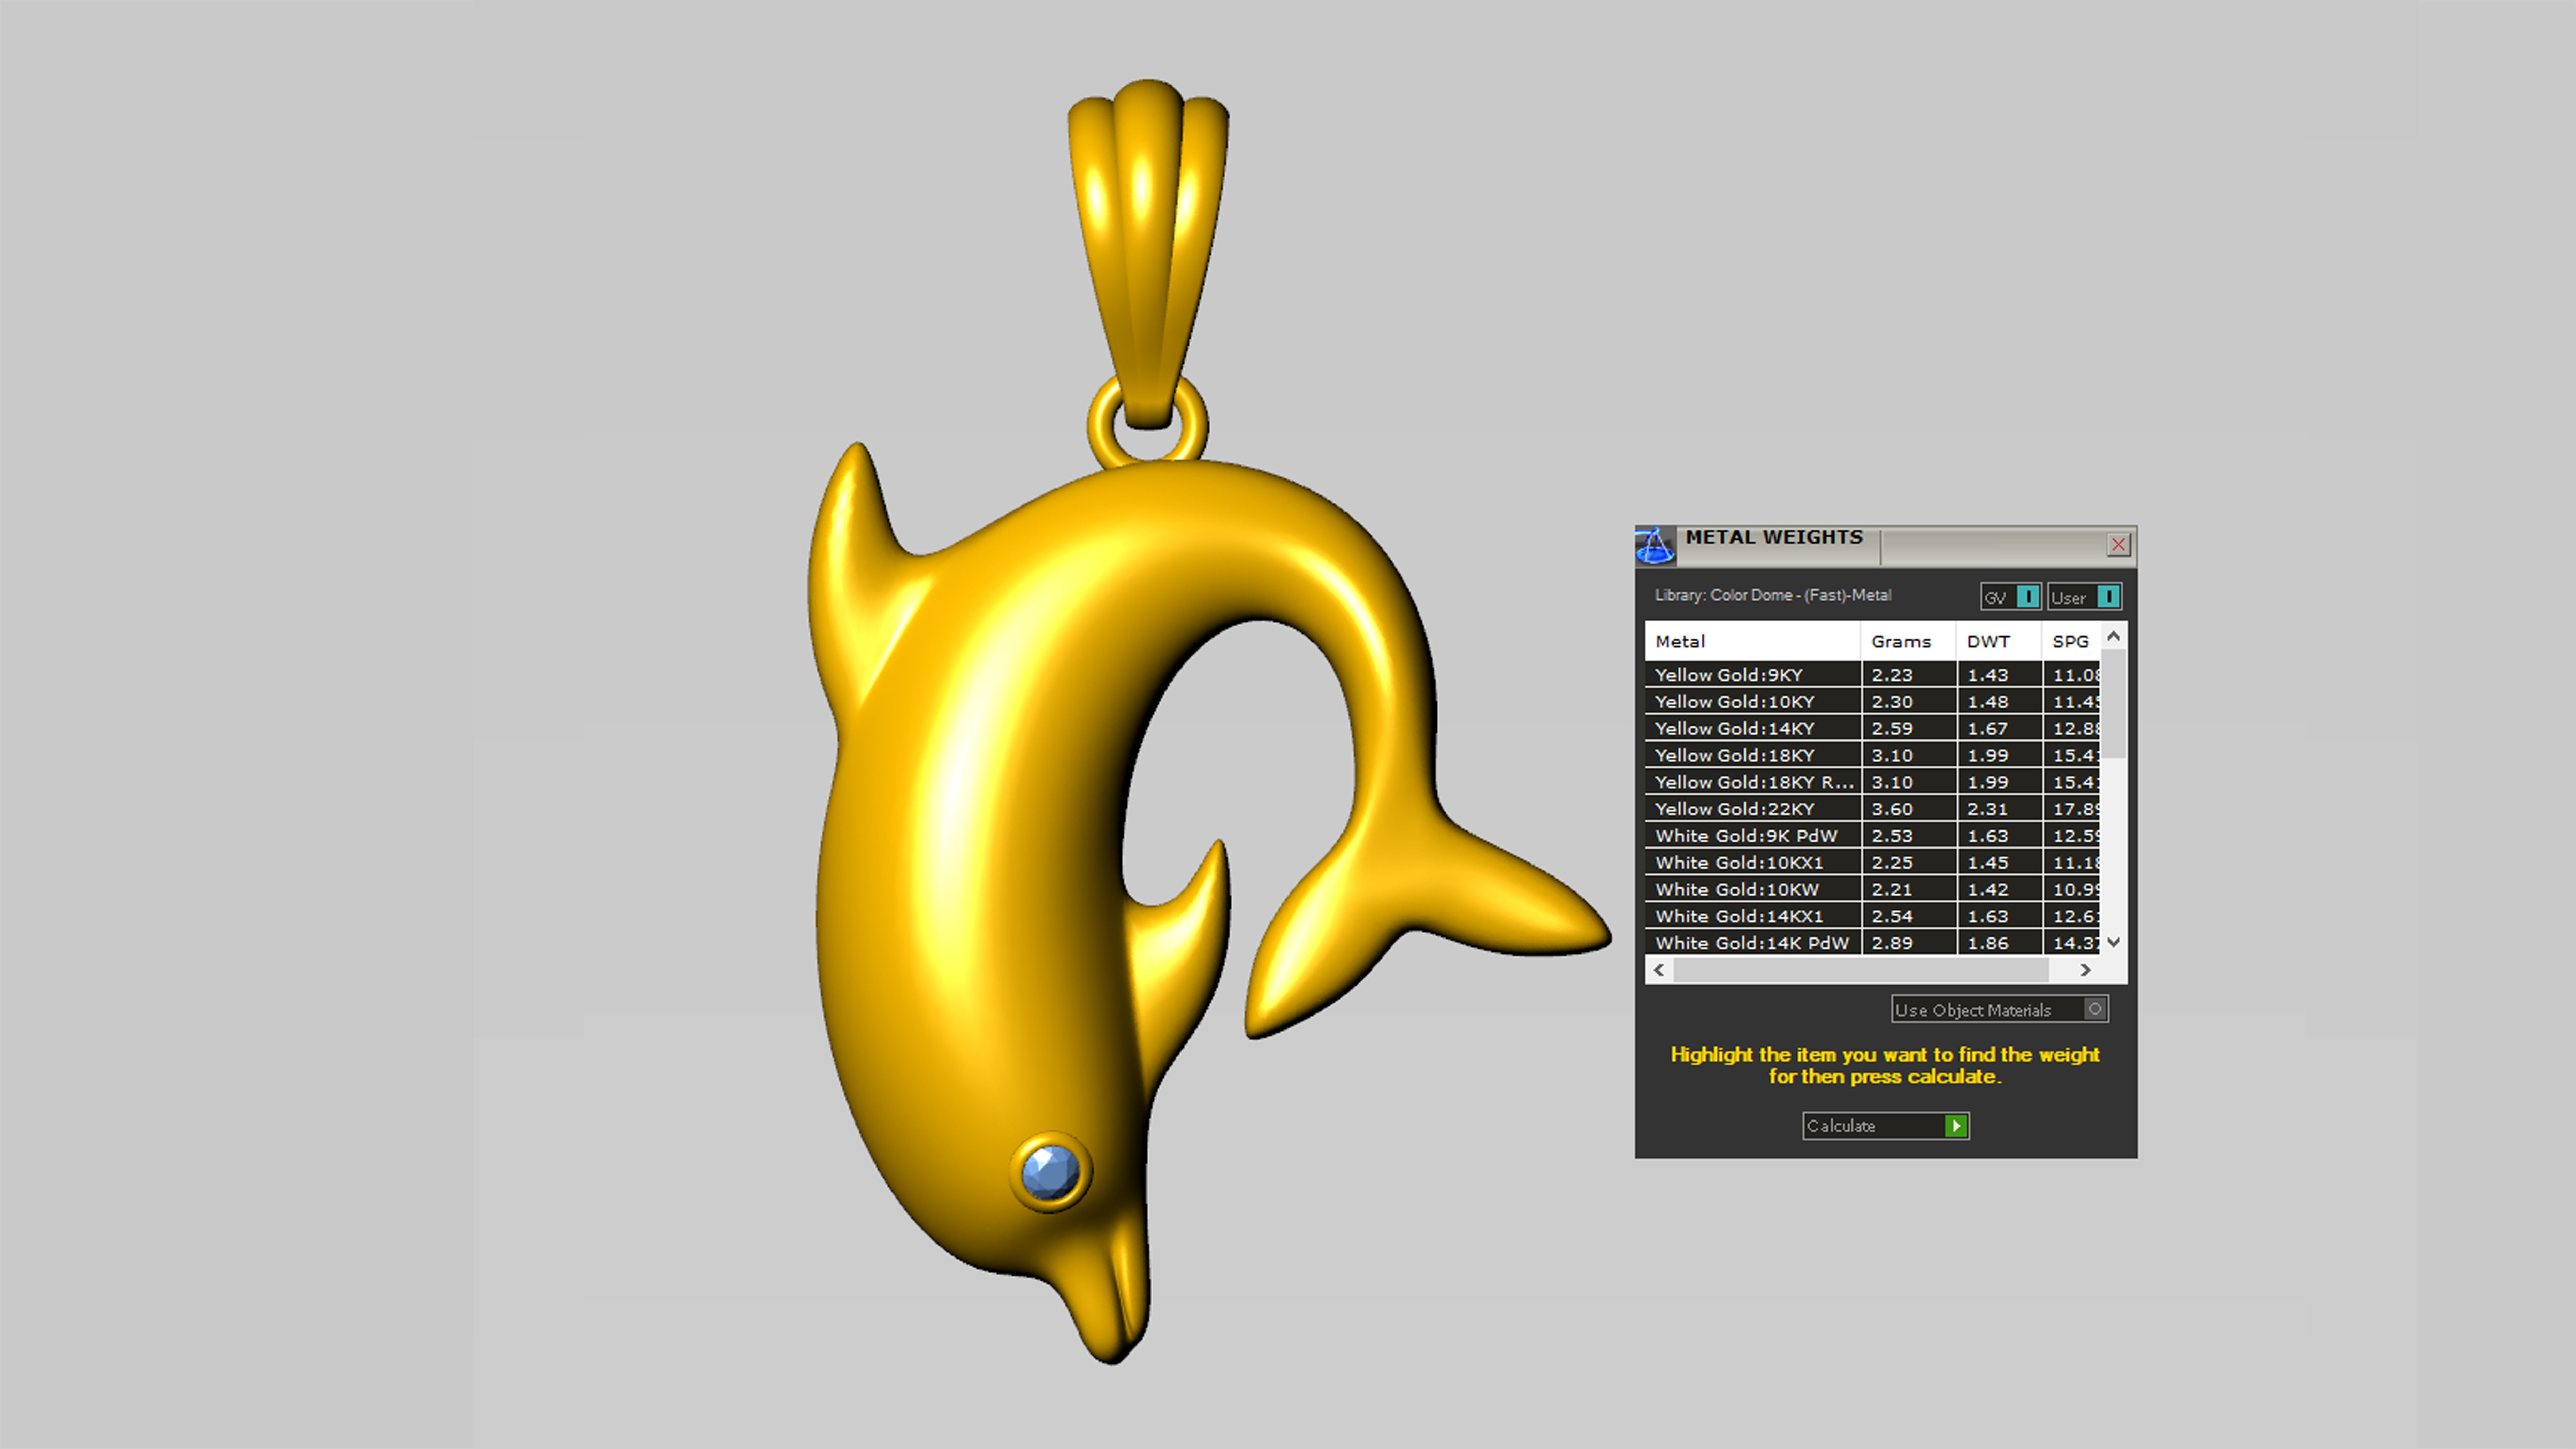Click the 2.30 grams value
The width and height of the screenshot is (2576, 1449).
(1892, 702)
